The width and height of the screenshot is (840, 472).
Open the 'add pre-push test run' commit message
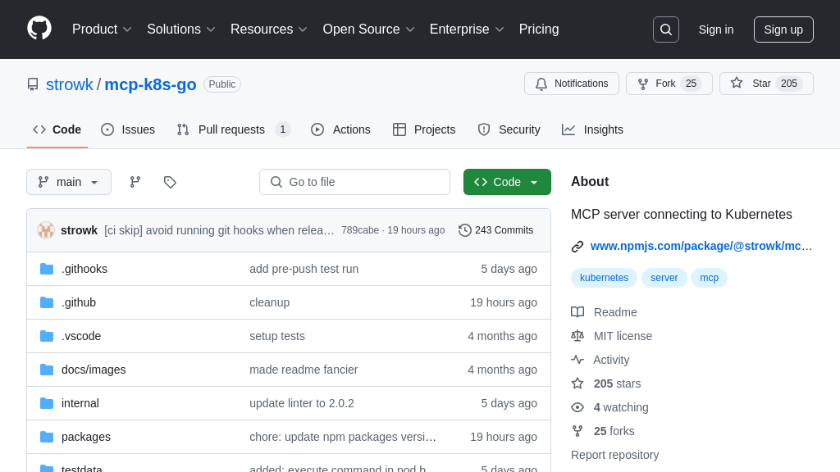[x=304, y=269]
